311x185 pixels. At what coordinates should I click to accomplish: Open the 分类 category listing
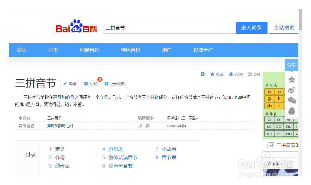click(53, 50)
